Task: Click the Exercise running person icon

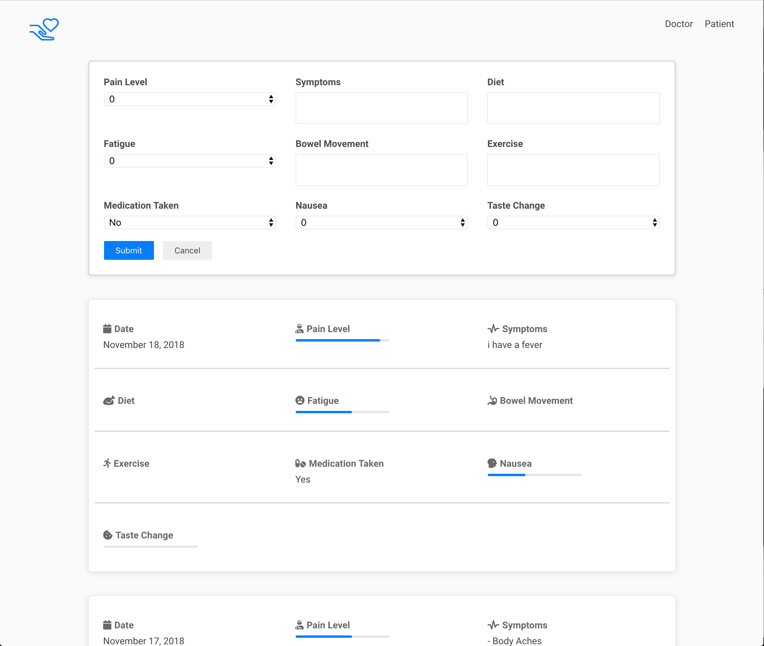Action: click(x=107, y=463)
